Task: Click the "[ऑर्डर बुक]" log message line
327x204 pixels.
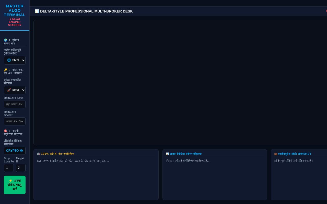Action: (x=293, y=161)
